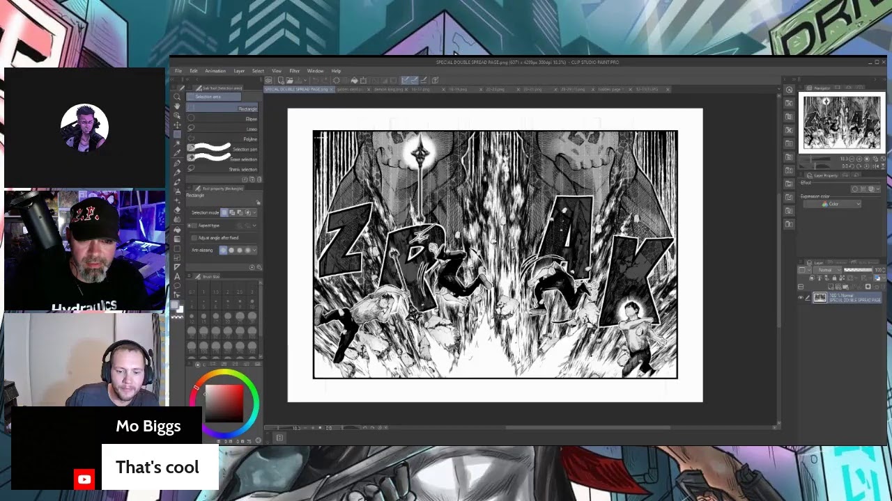Select the Eraser tool
The height and width of the screenshot is (501, 892).
click(177, 209)
